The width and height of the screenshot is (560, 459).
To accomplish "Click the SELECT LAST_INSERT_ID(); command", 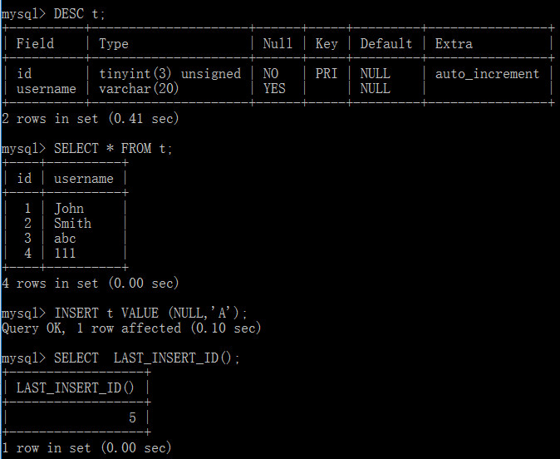I will [x=147, y=358].
